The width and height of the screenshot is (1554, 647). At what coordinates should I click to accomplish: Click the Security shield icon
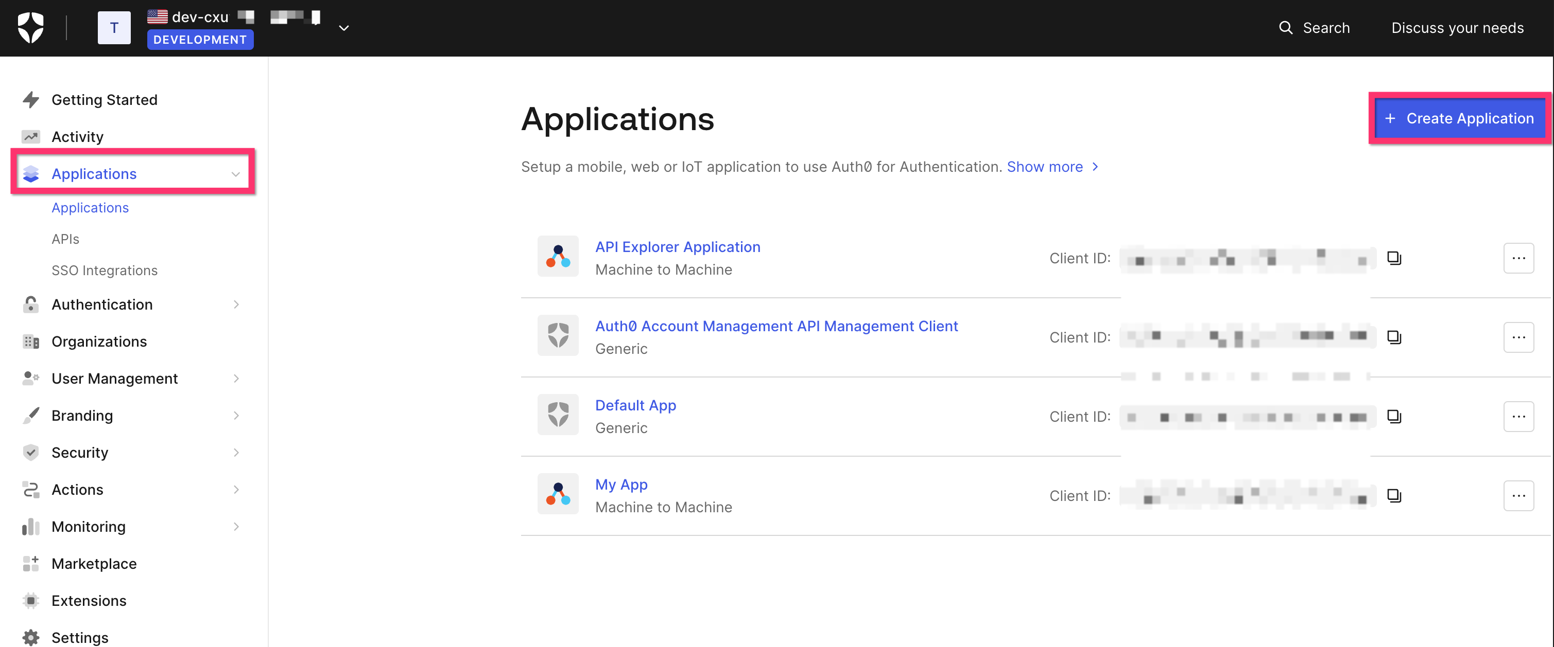31,453
